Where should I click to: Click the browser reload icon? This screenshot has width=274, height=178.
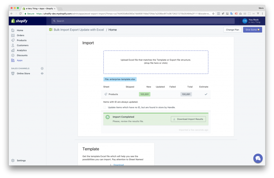(x=20, y=14)
